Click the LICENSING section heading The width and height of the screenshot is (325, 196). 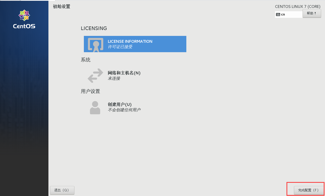(94, 28)
